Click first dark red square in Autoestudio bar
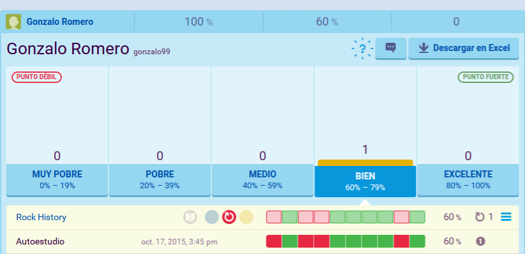The width and height of the screenshot is (525, 254). click(x=274, y=241)
